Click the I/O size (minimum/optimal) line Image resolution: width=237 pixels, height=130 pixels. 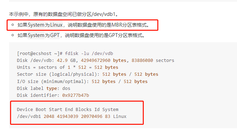(82, 82)
